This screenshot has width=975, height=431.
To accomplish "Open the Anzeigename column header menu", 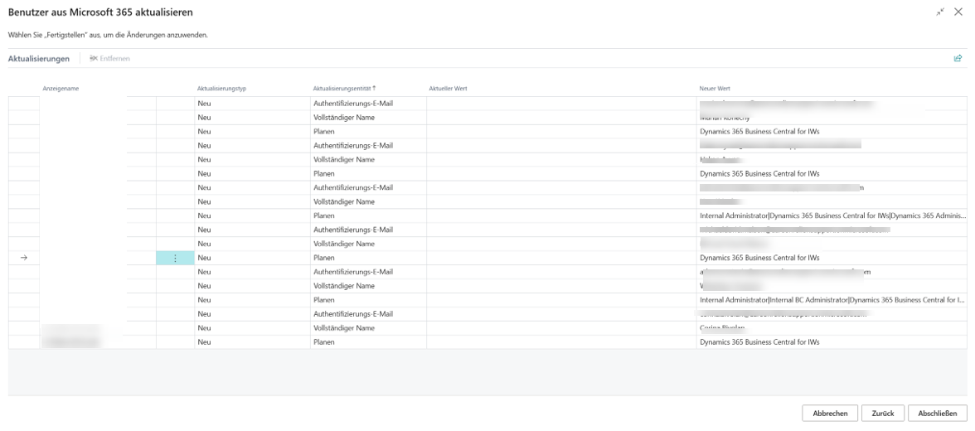I will tap(61, 88).
